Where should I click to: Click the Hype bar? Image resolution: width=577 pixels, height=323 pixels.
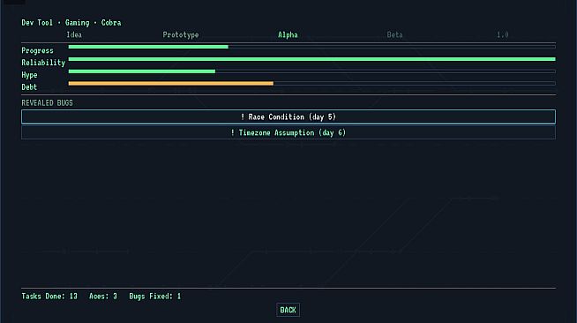click(x=312, y=71)
